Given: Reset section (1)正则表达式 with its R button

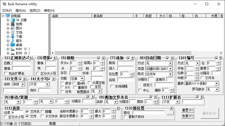Looking at the screenshot, I should click(x=31, y=58).
